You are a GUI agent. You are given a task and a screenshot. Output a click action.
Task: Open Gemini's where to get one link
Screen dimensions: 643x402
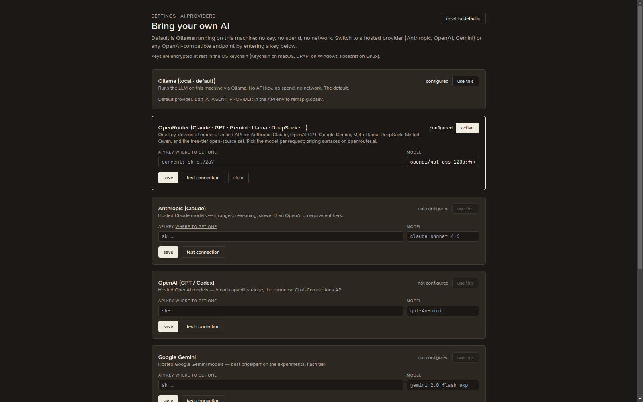(196, 375)
